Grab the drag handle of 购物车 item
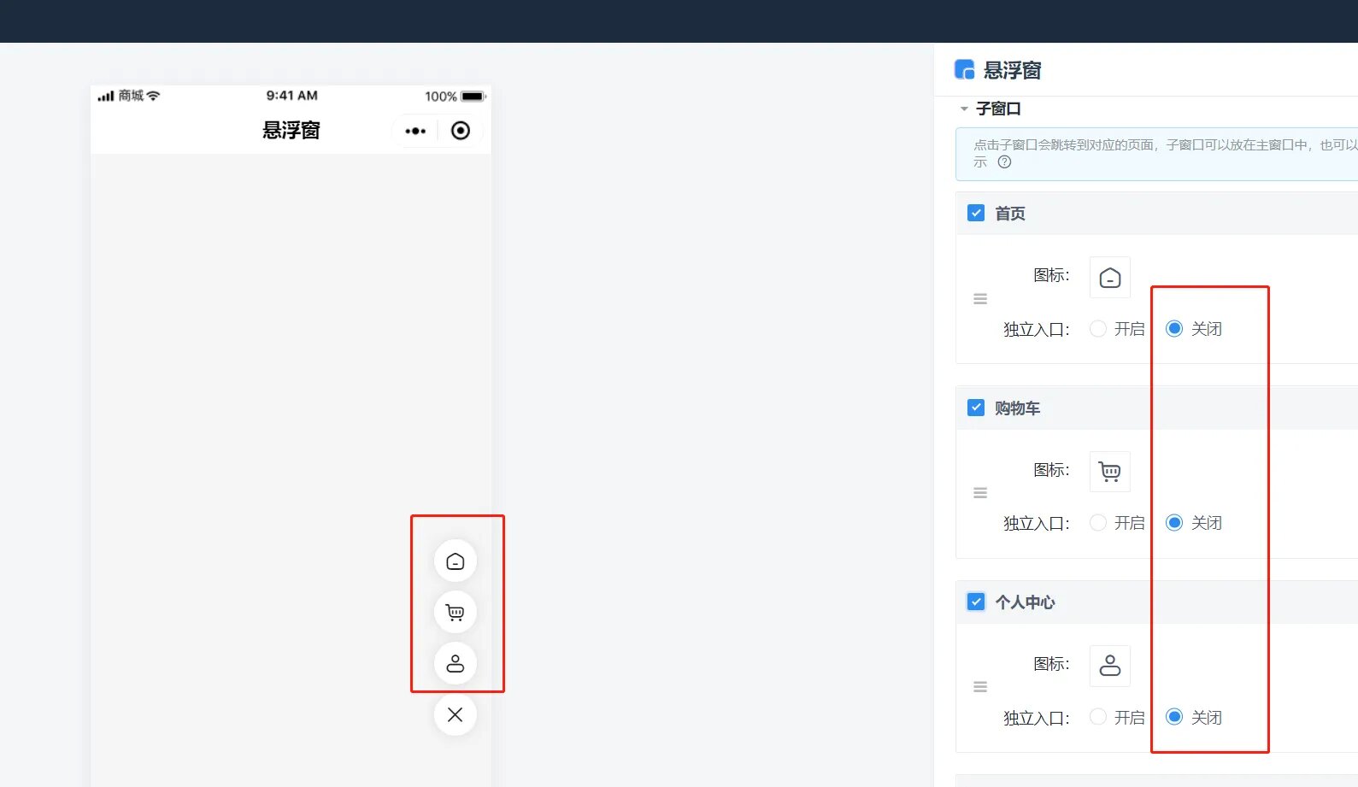1358x787 pixels. pyautogui.click(x=980, y=493)
